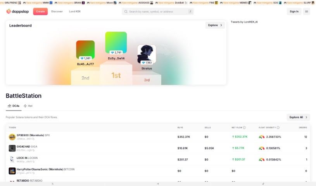Open New minigame BRIAN ticker link

click(70, 3)
